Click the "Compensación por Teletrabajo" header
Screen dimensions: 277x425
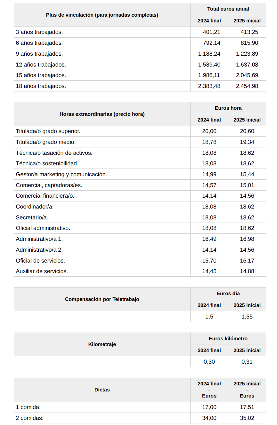[102, 299]
